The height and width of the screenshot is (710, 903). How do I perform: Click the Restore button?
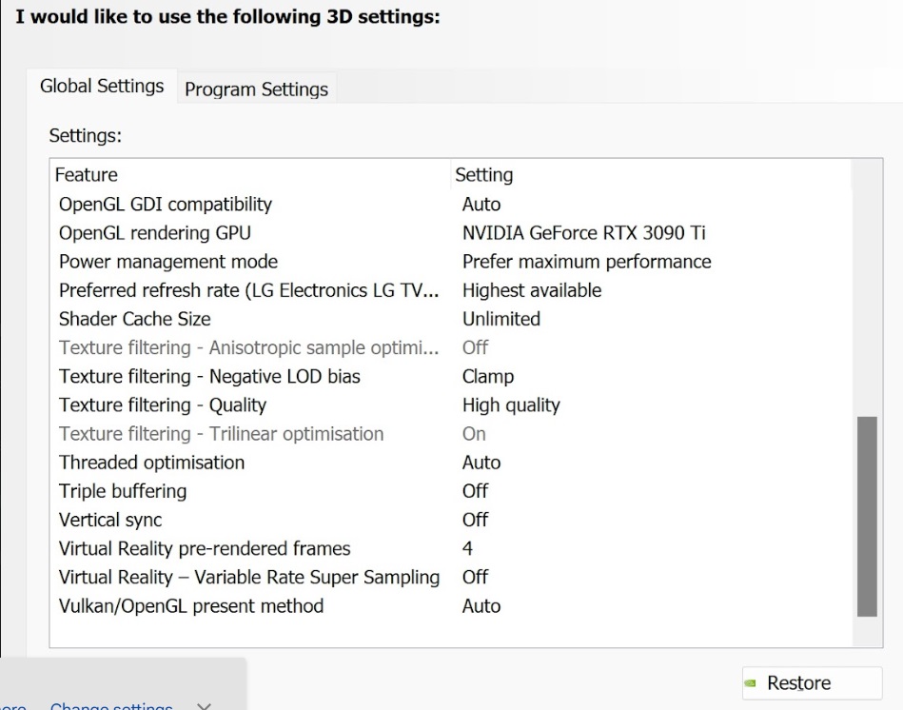pyautogui.click(x=812, y=683)
